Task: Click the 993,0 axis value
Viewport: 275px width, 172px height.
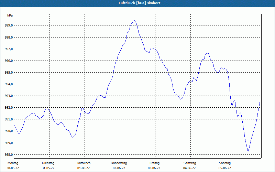Action: [9, 96]
